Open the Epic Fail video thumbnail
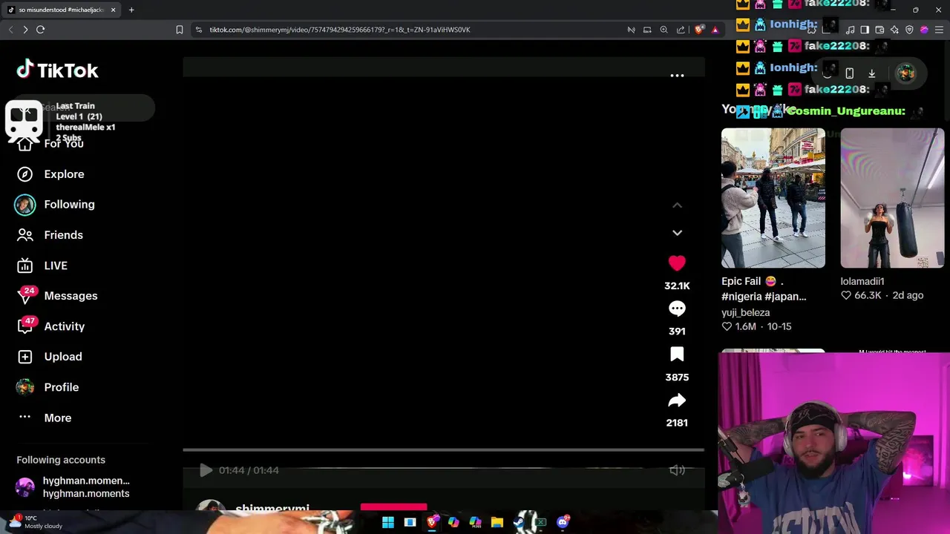950x534 pixels. point(773,198)
